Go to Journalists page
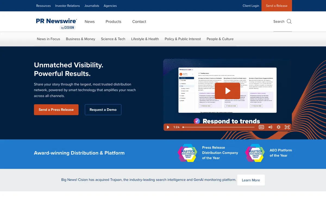Image resolution: width=326 pixels, height=204 pixels. [92, 6]
